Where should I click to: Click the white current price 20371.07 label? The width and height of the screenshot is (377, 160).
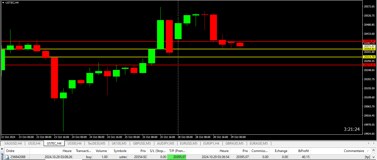coord(369,46)
